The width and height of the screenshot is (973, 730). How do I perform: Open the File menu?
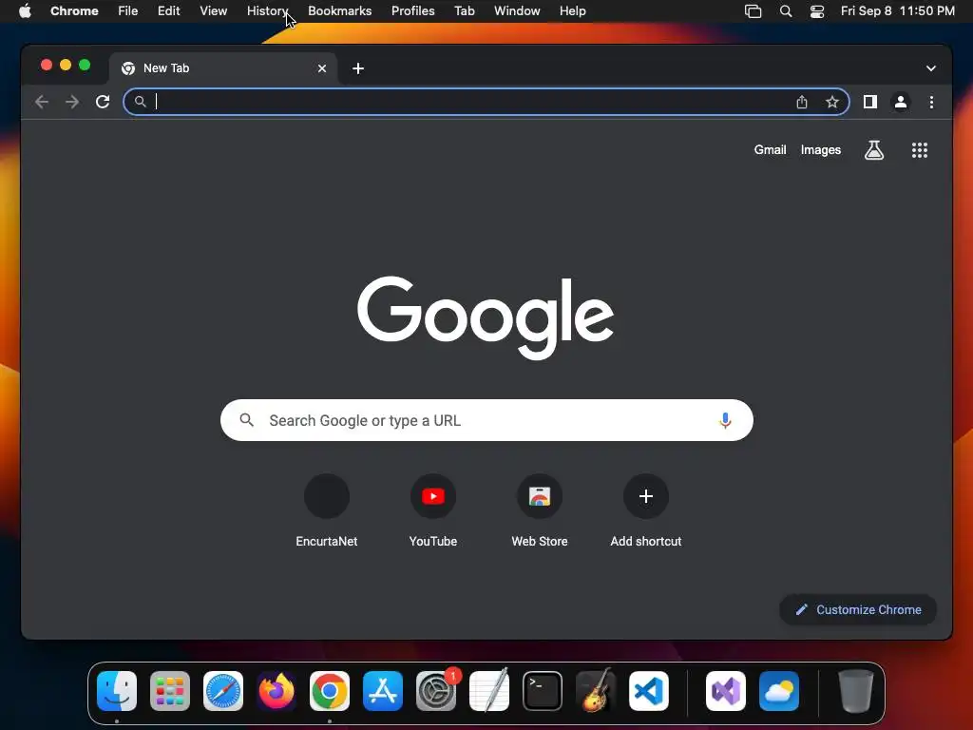click(x=128, y=11)
